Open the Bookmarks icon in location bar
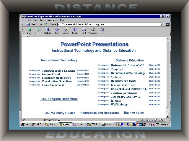The width and height of the screenshot is (189, 141). click(28, 24)
